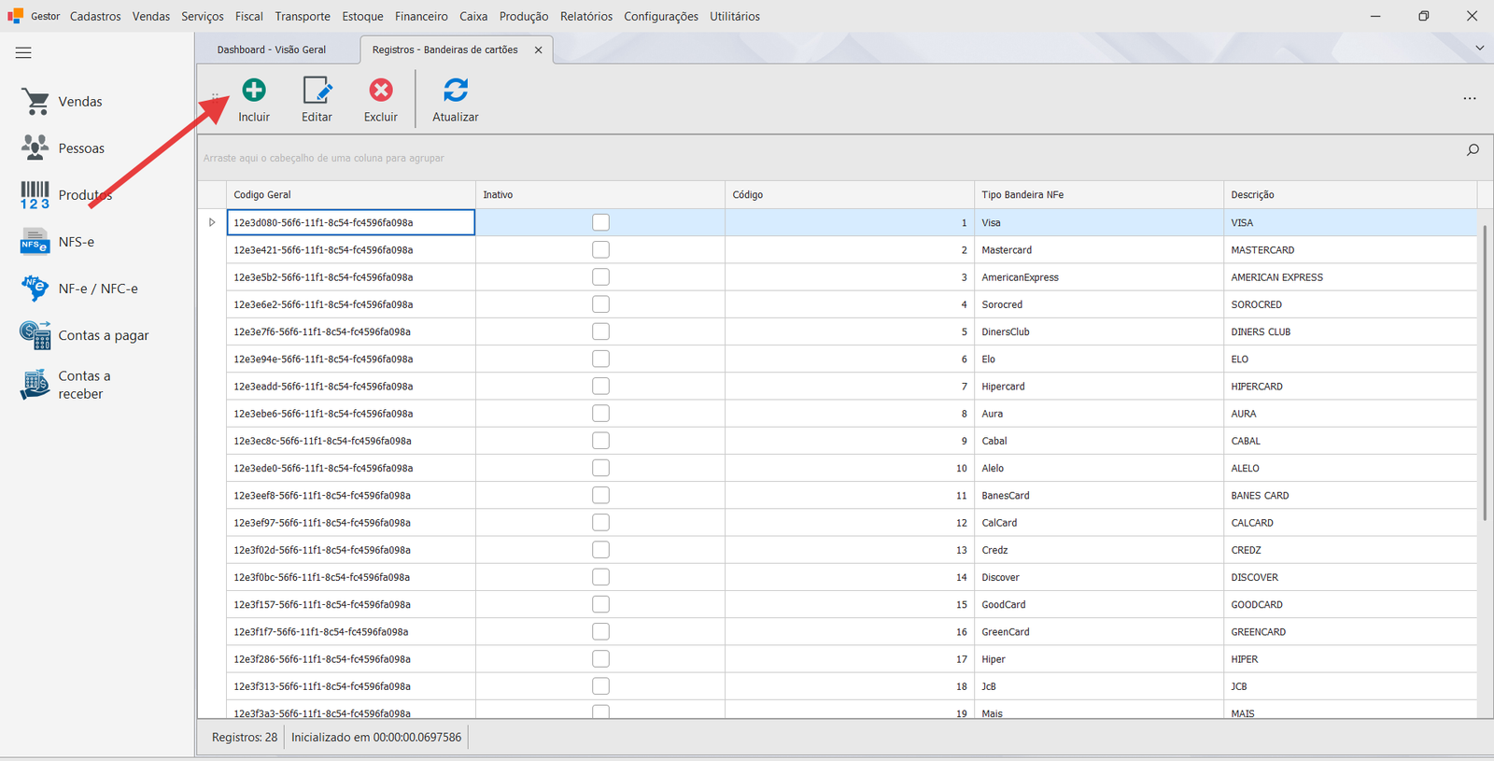This screenshot has width=1494, height=761.
Task: Select the CREDZ description cell
Action: 1350,550
